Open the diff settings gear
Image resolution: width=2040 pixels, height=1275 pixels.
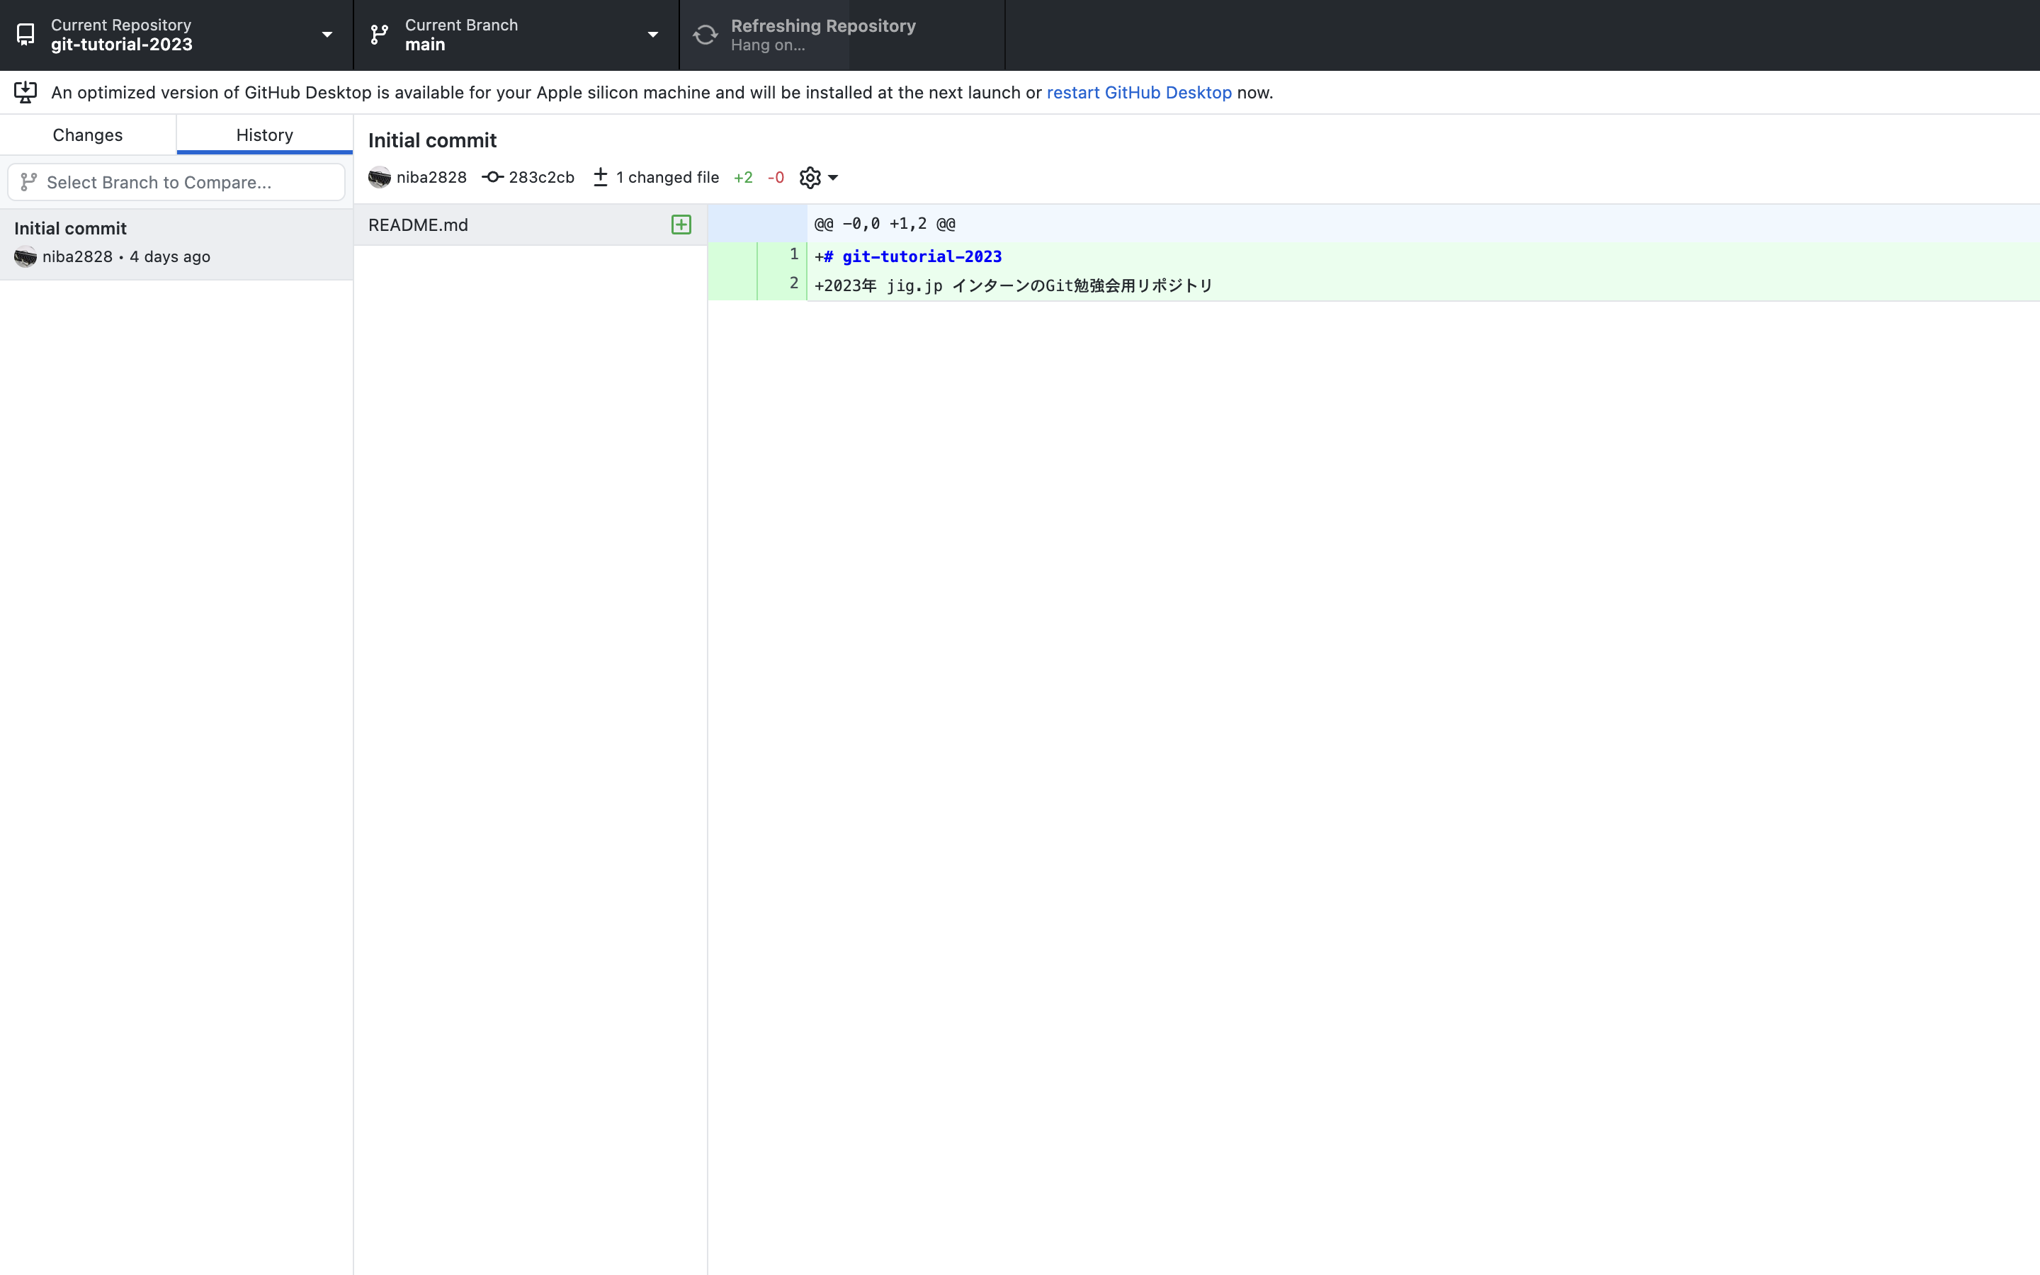(x=809, y=177)
